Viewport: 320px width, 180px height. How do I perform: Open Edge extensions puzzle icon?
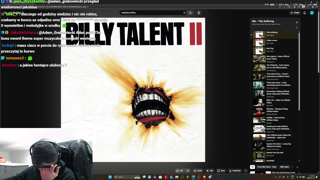(289, 7)
